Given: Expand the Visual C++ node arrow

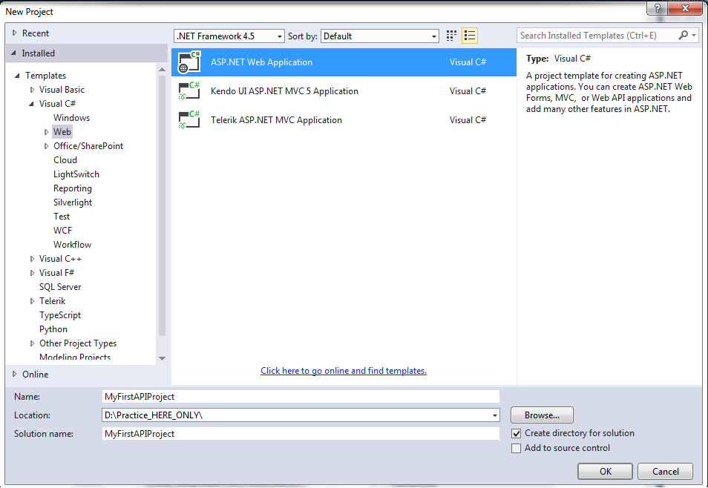Looking at the screenshot, I should click(x=32, y=259).
